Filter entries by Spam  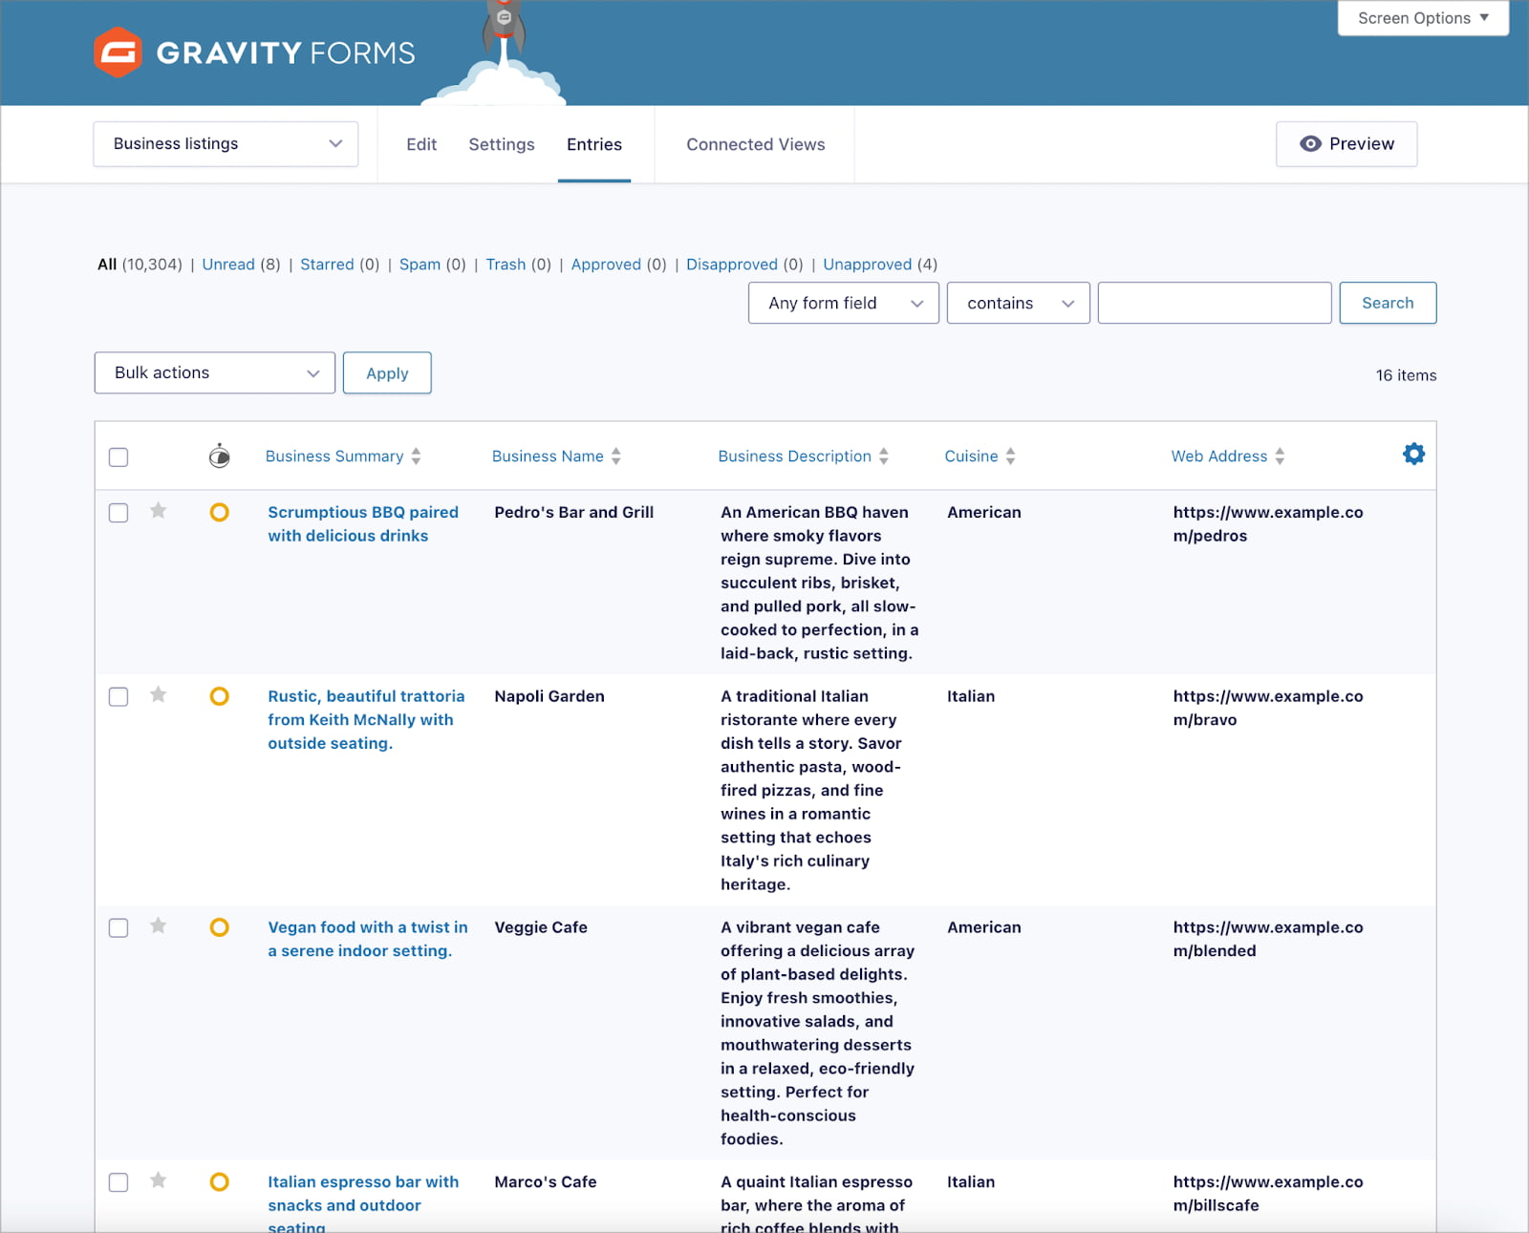(420, 265)
